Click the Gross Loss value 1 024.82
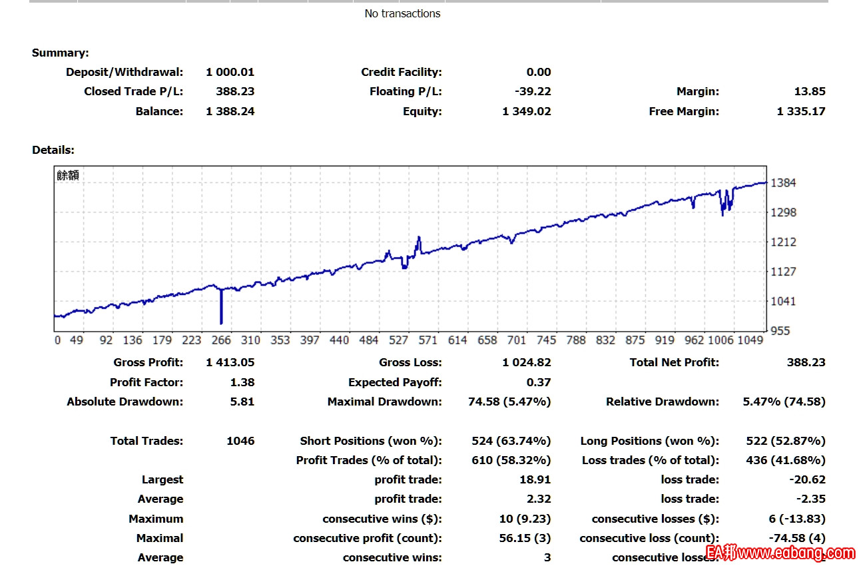The image size is (859, 566). point(527,362)
